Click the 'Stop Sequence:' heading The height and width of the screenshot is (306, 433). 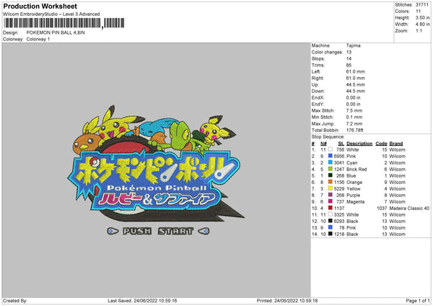tap(328, 136)
